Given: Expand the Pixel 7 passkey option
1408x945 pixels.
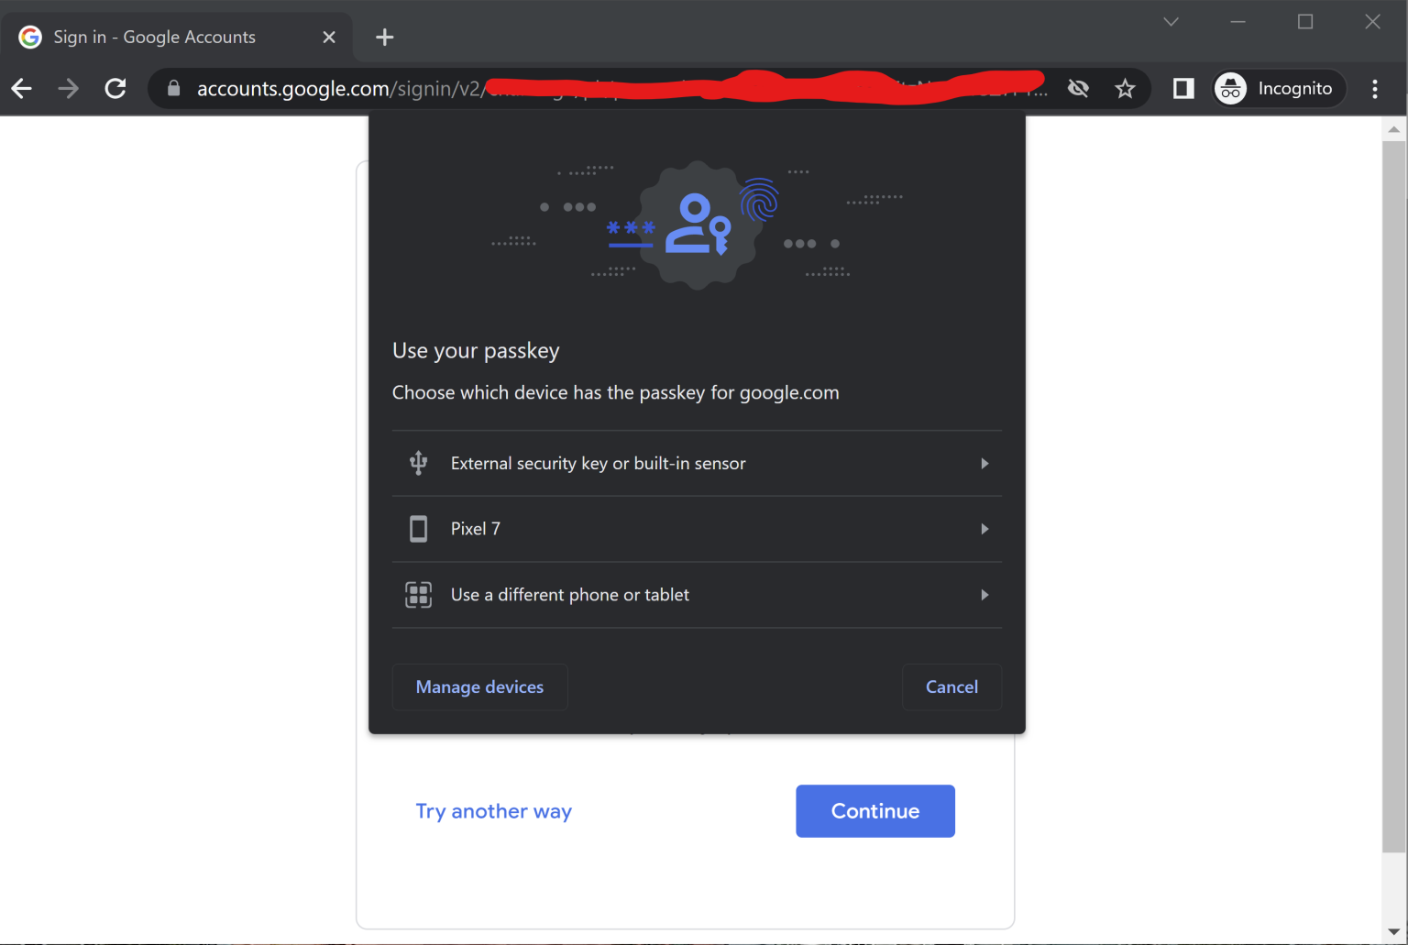Looking at the screenshot, I should coord(984,528).
